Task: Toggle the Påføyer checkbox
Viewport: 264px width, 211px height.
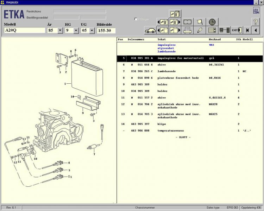Action: pyautogui.click(x=136, y=19)
